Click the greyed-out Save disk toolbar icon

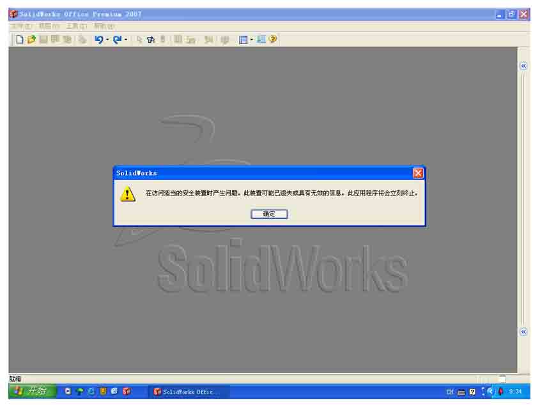point(43,40)
